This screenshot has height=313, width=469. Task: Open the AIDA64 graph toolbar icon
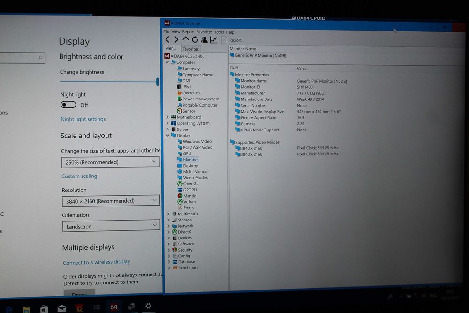[213, 39]
